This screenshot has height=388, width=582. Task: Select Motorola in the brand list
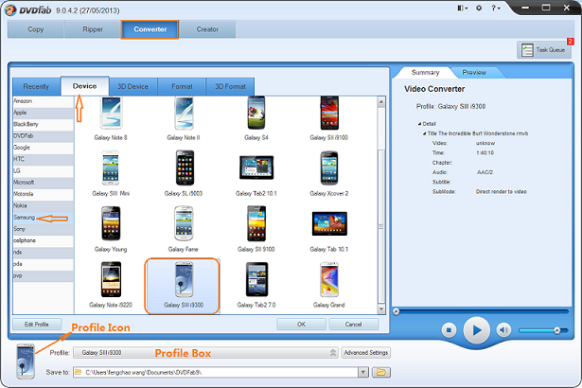(43, 194)
